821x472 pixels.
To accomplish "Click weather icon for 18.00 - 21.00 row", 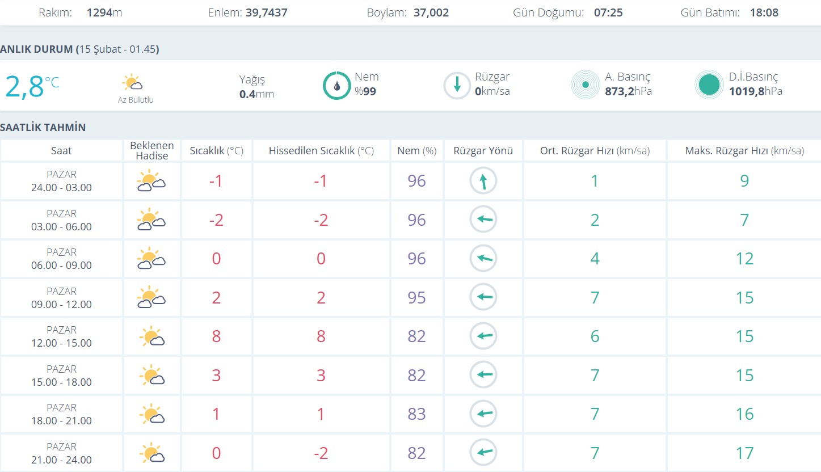I will click(151, 414).
